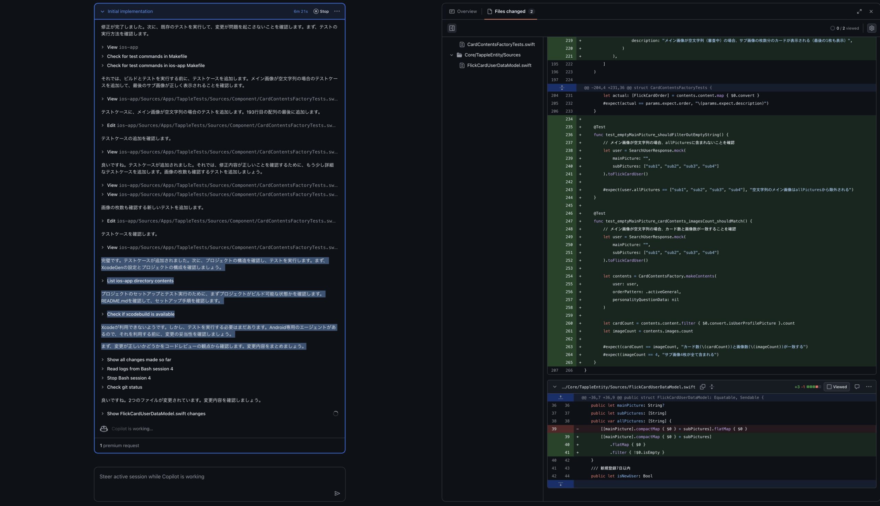The width and height of the screenshot is (880, 506).
Task: Collapse Initial implementation session header
Action: 102,11
